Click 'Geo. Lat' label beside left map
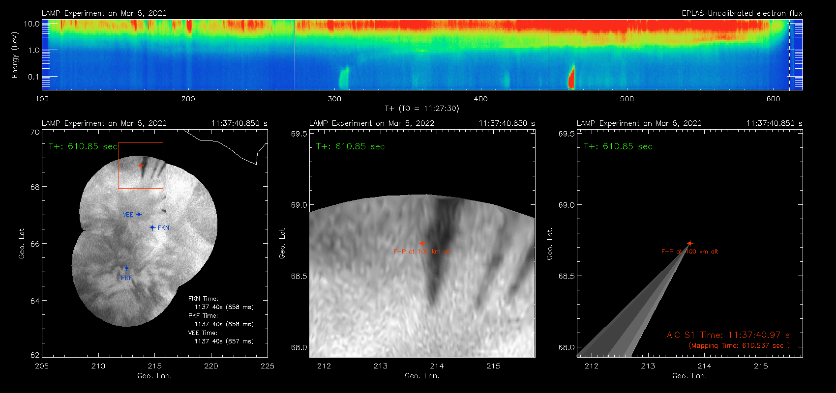 [22, 244]
